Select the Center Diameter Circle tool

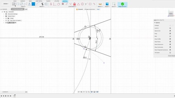[22, 4]
